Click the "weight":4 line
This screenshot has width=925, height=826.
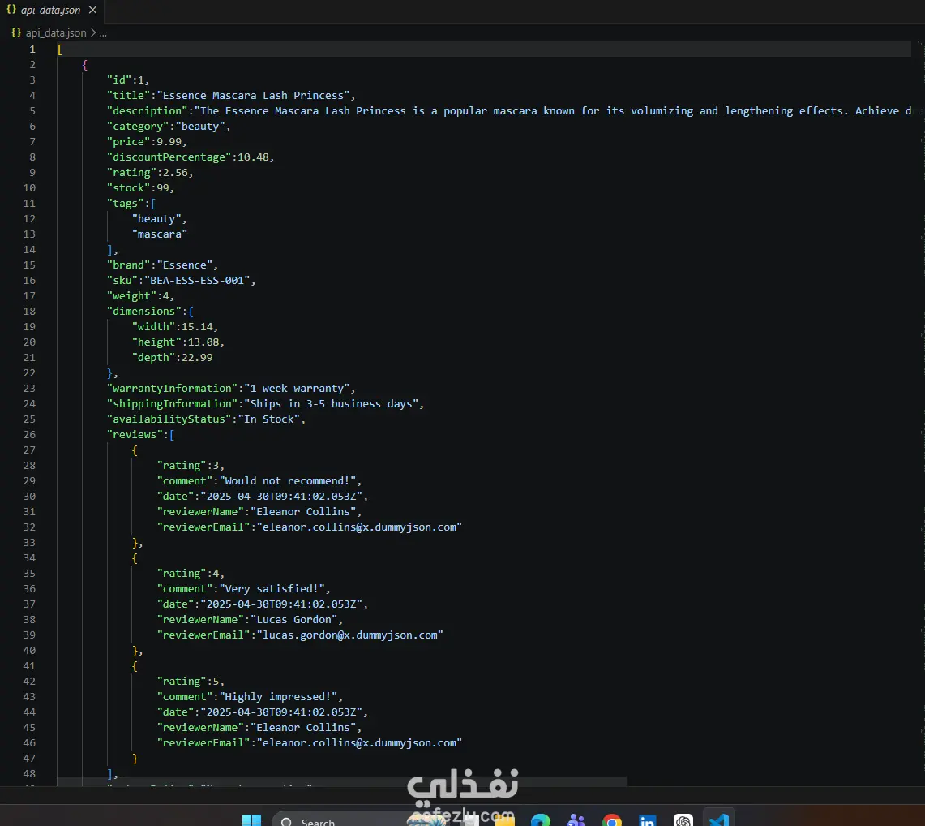(x=140, y=296)
